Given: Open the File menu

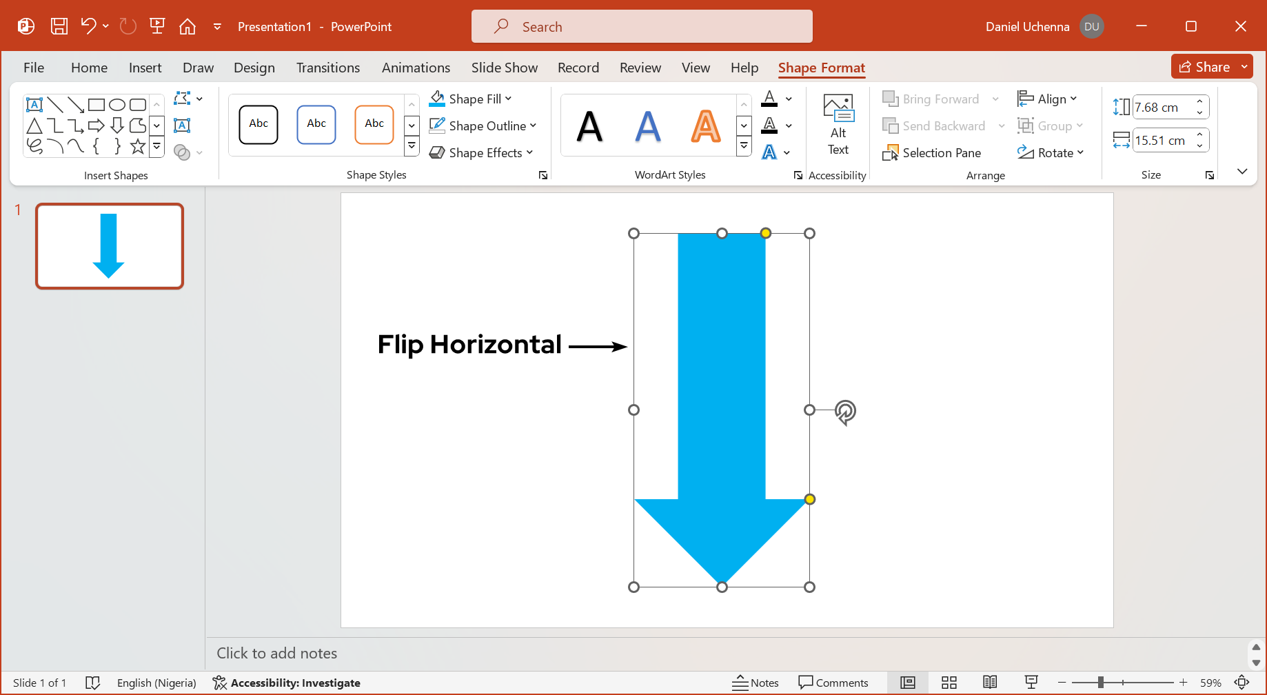Looking at the screenshot, I should (34, 68).
